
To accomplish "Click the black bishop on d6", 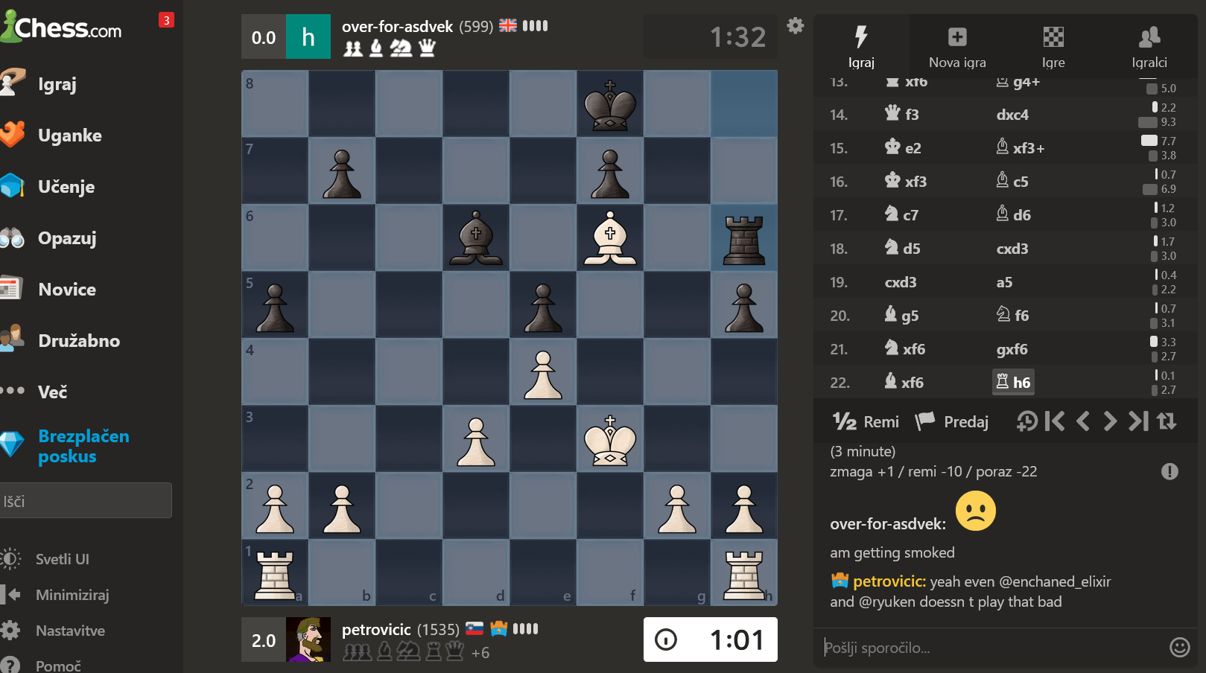I will click(476, 237).
